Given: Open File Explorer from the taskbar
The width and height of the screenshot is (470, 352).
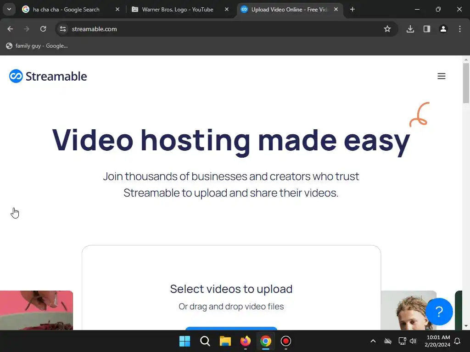Looking at the screenshot, I should pos(225,341).
